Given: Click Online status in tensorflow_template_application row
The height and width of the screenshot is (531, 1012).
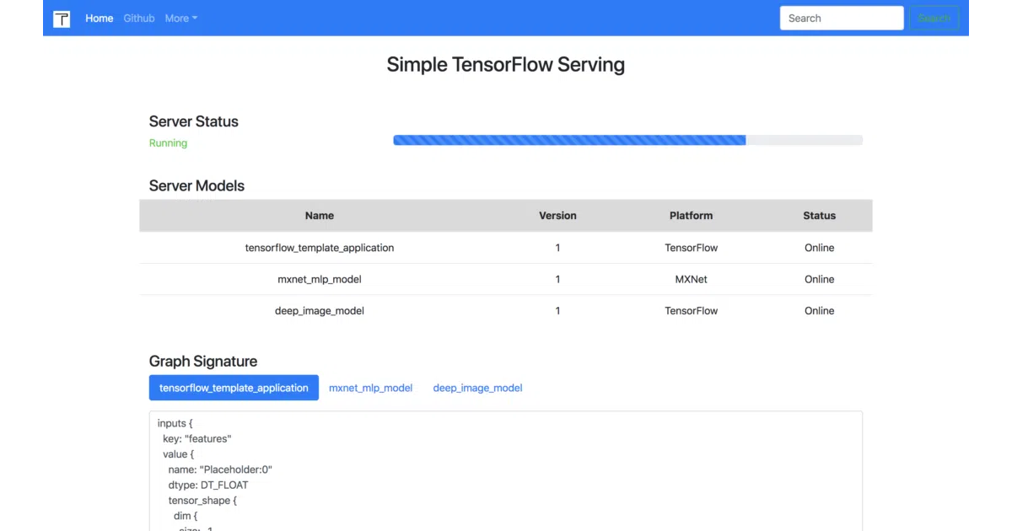Looking at the screenshot, I should [820, 248].
